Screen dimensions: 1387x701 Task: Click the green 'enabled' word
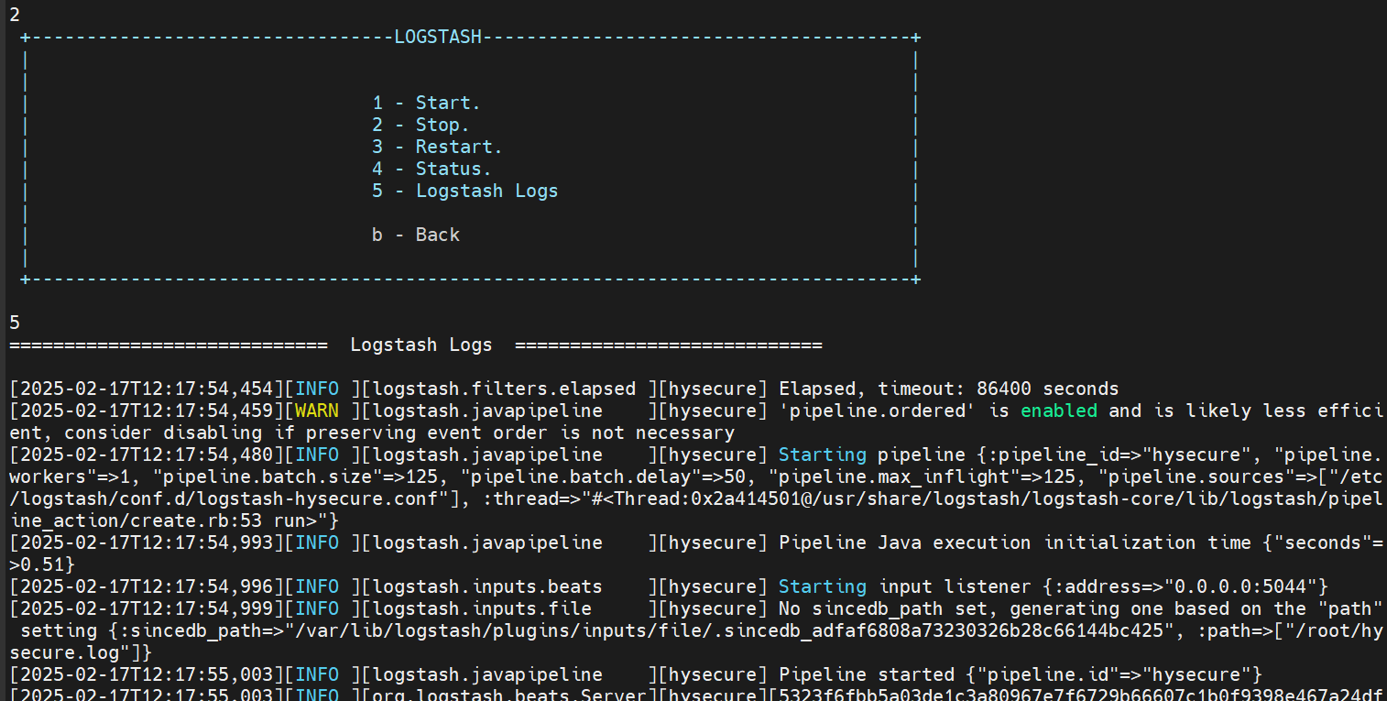coord(1058,411)
